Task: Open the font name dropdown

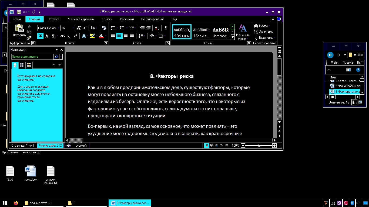Action: point(58,28)
